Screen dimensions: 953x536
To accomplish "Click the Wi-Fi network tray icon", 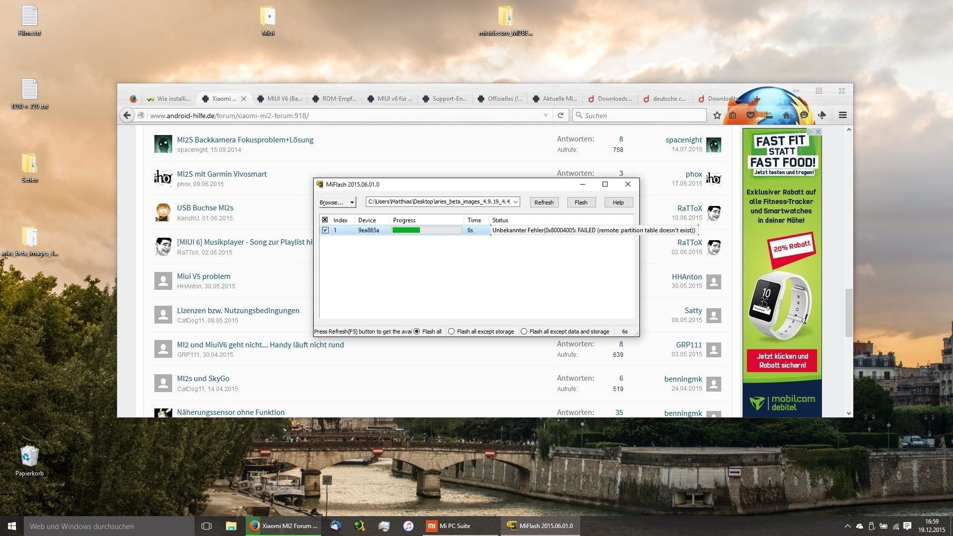I will [x=895, y=526].
